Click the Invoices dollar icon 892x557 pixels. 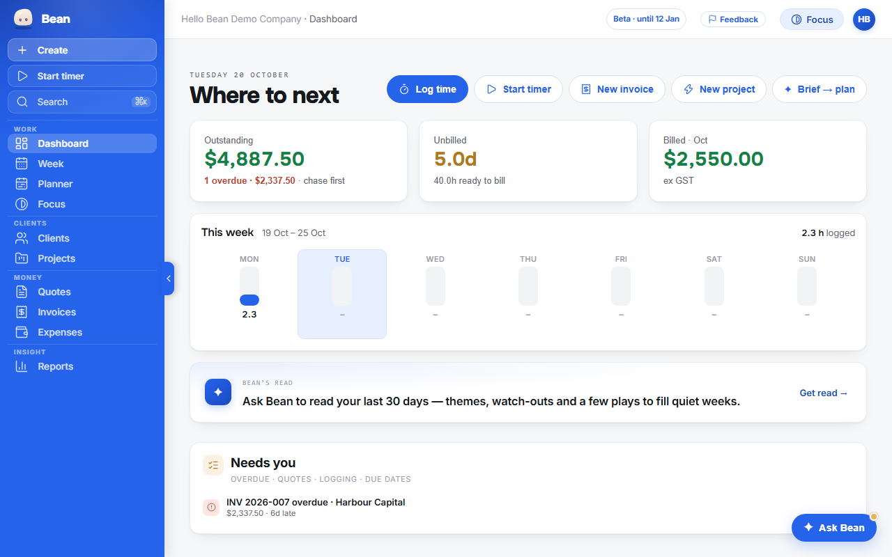[22, 312]
